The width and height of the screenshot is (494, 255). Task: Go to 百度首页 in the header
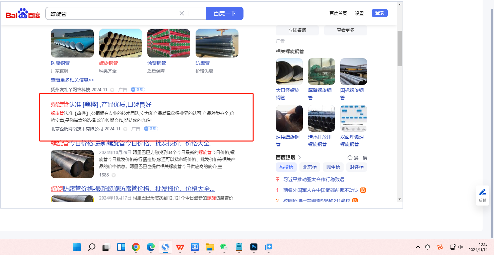pos(338,13)
